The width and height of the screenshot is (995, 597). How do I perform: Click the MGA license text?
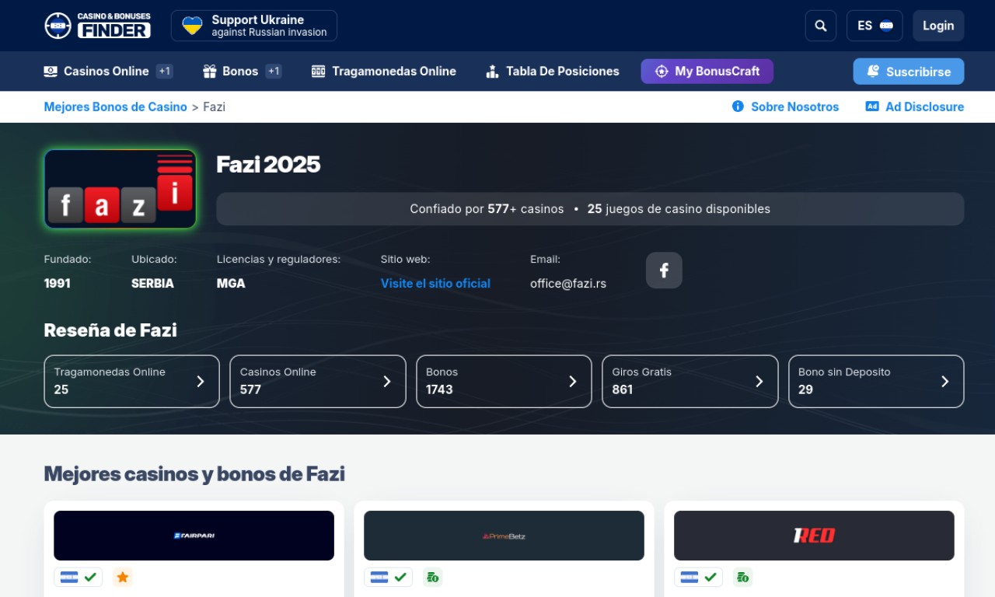click(231, 284)
